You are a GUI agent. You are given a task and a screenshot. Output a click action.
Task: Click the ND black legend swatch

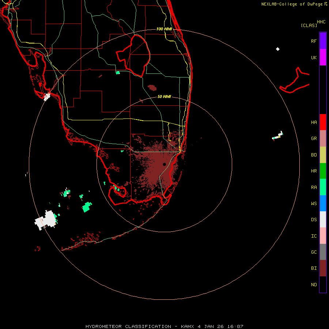click(x=323, y=284)
